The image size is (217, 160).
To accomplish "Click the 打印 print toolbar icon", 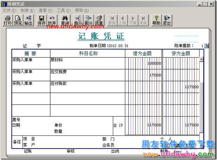I will (8, 20).
